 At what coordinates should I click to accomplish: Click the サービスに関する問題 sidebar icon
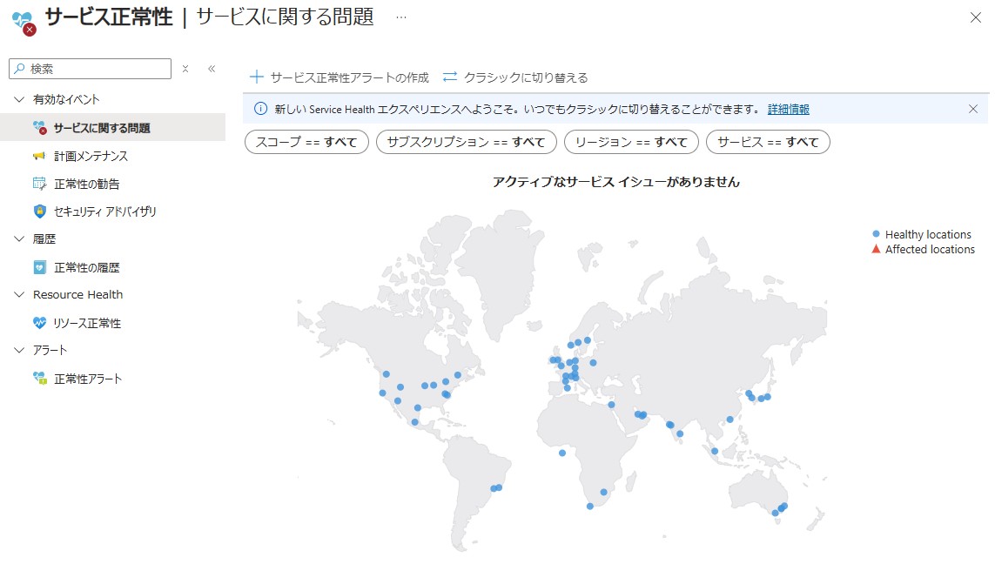(x=39, y=128)
